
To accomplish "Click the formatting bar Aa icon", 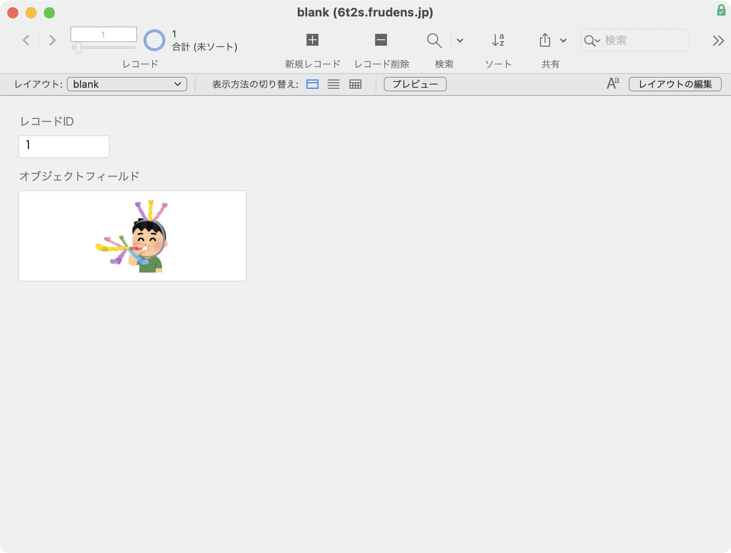I will click(x=613, y=83).
